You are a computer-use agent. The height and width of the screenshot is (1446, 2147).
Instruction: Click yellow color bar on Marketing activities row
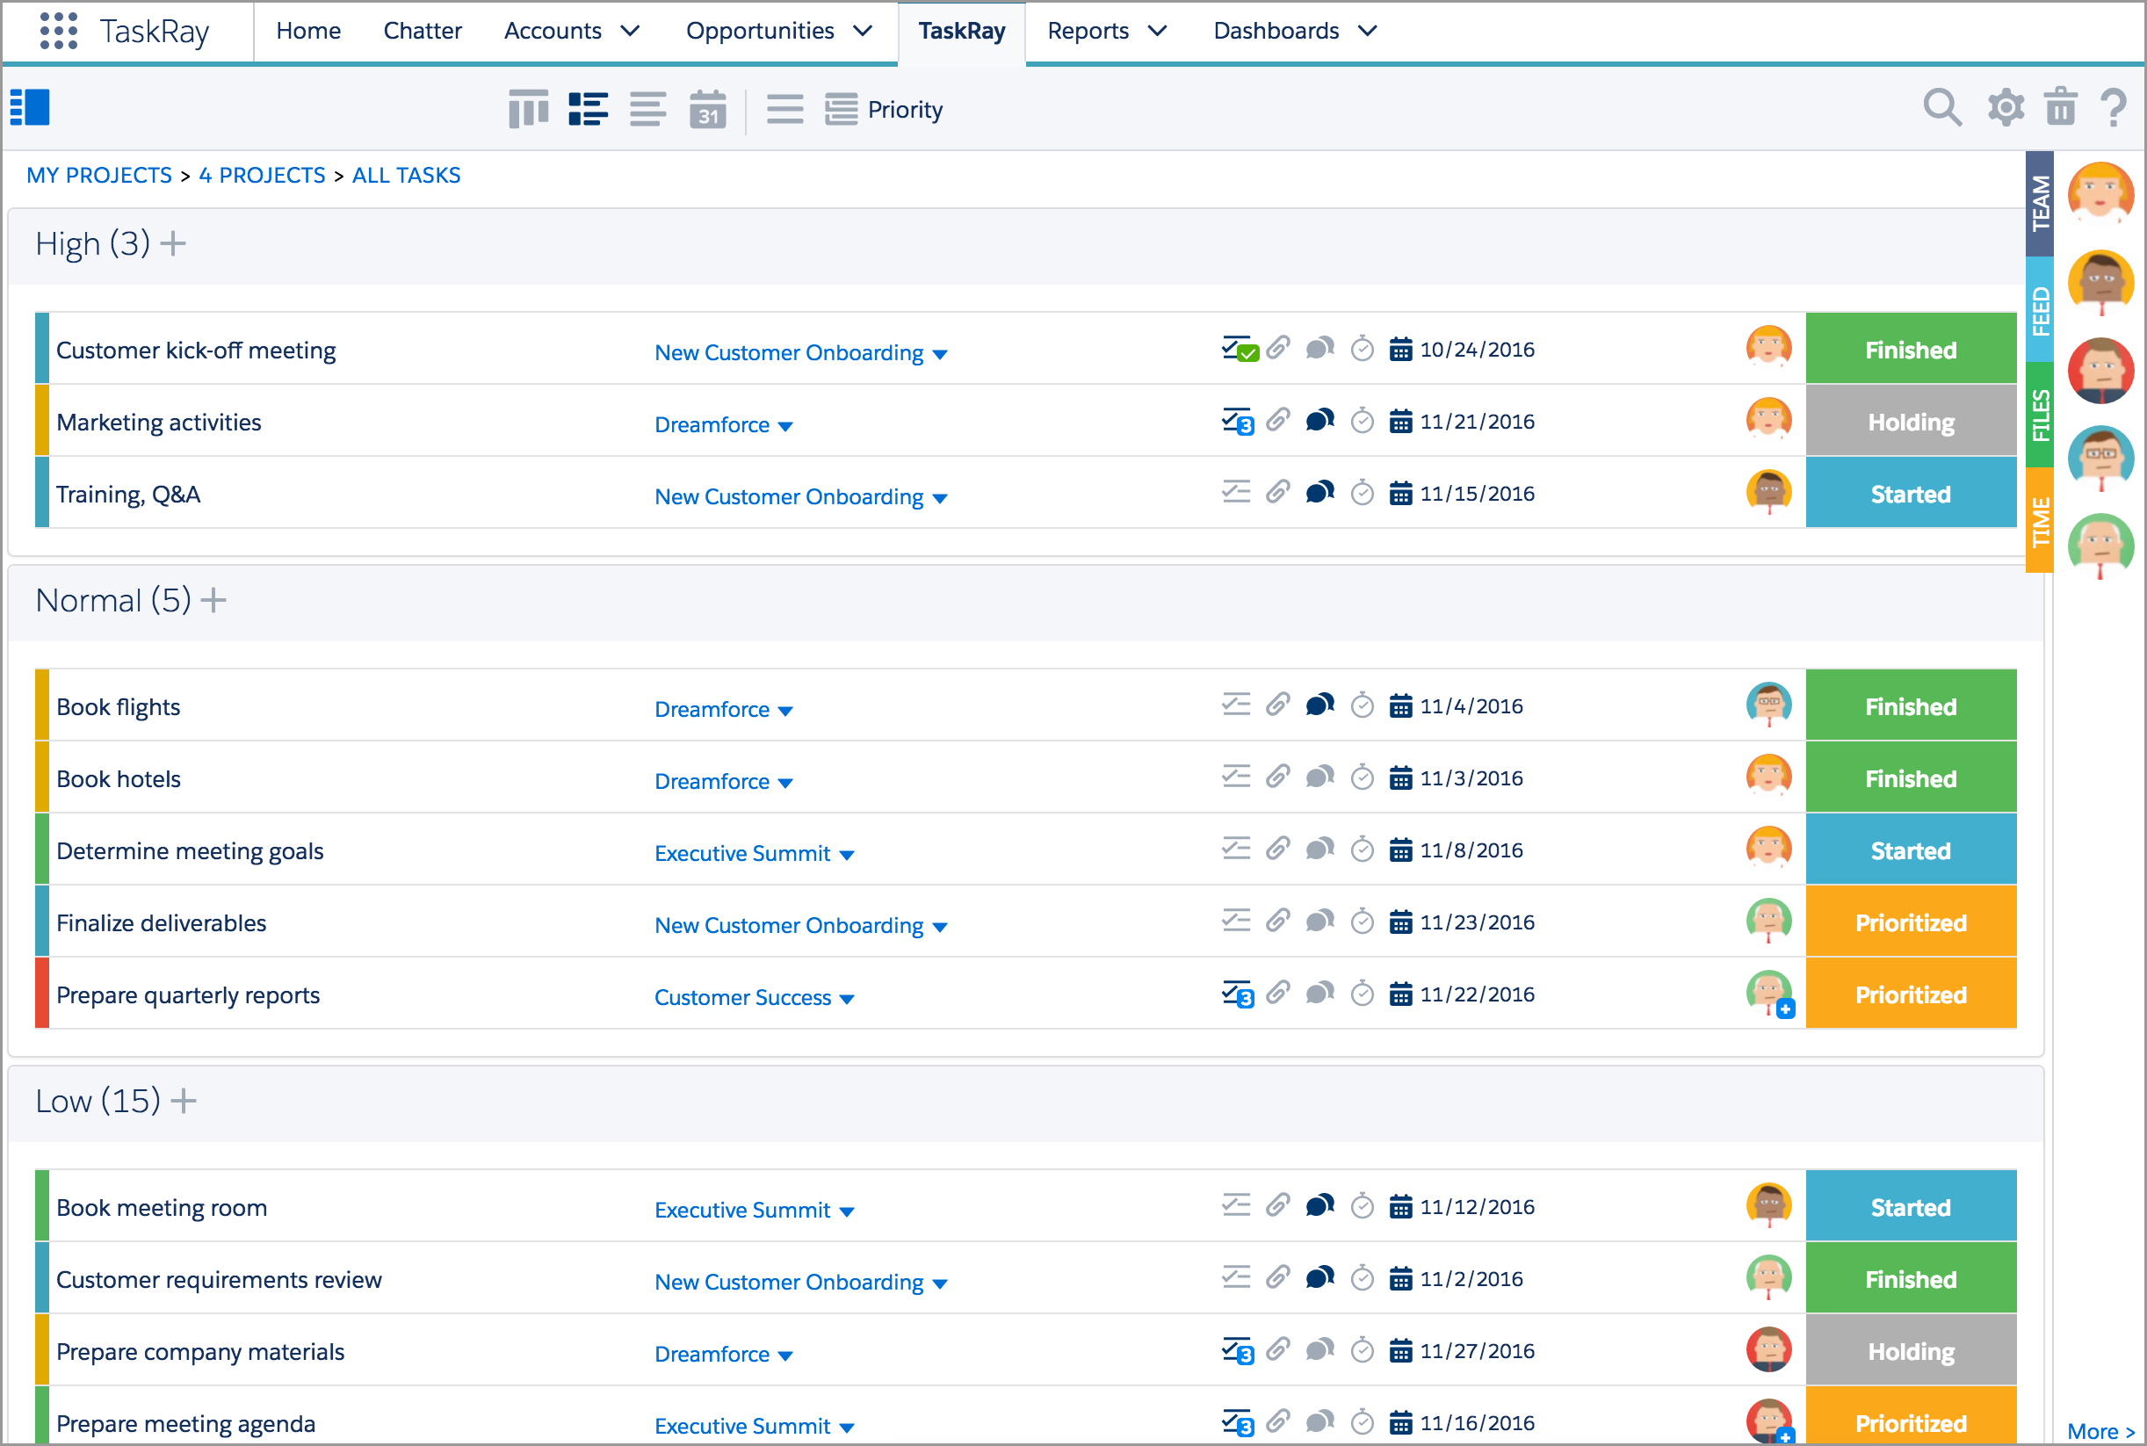[x=41, y=421]
